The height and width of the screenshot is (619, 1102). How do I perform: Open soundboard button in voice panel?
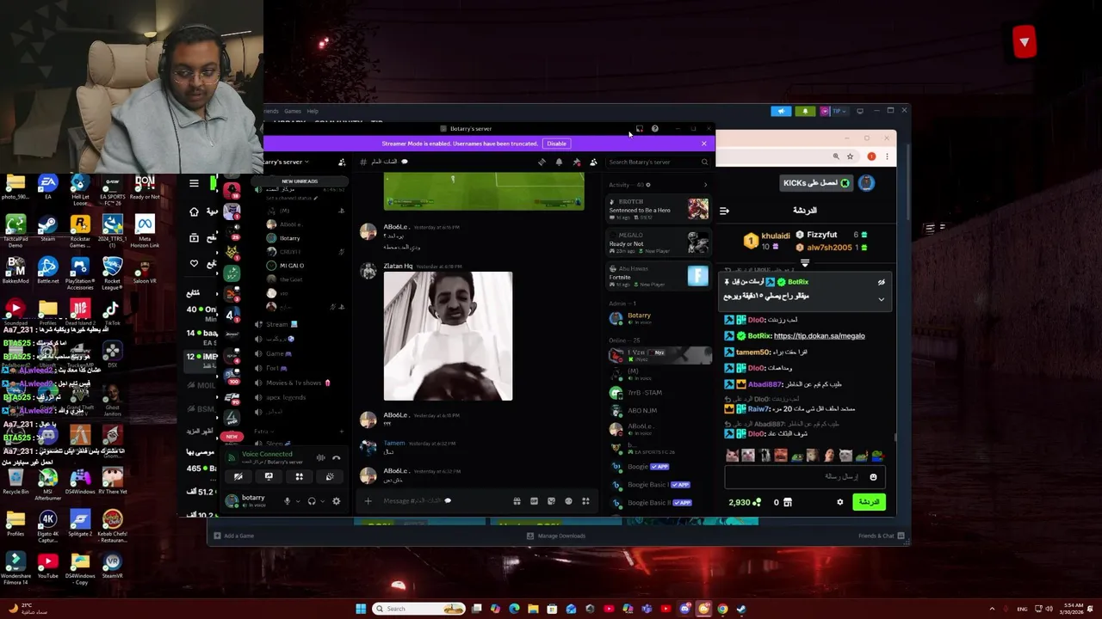coord(330,476)
